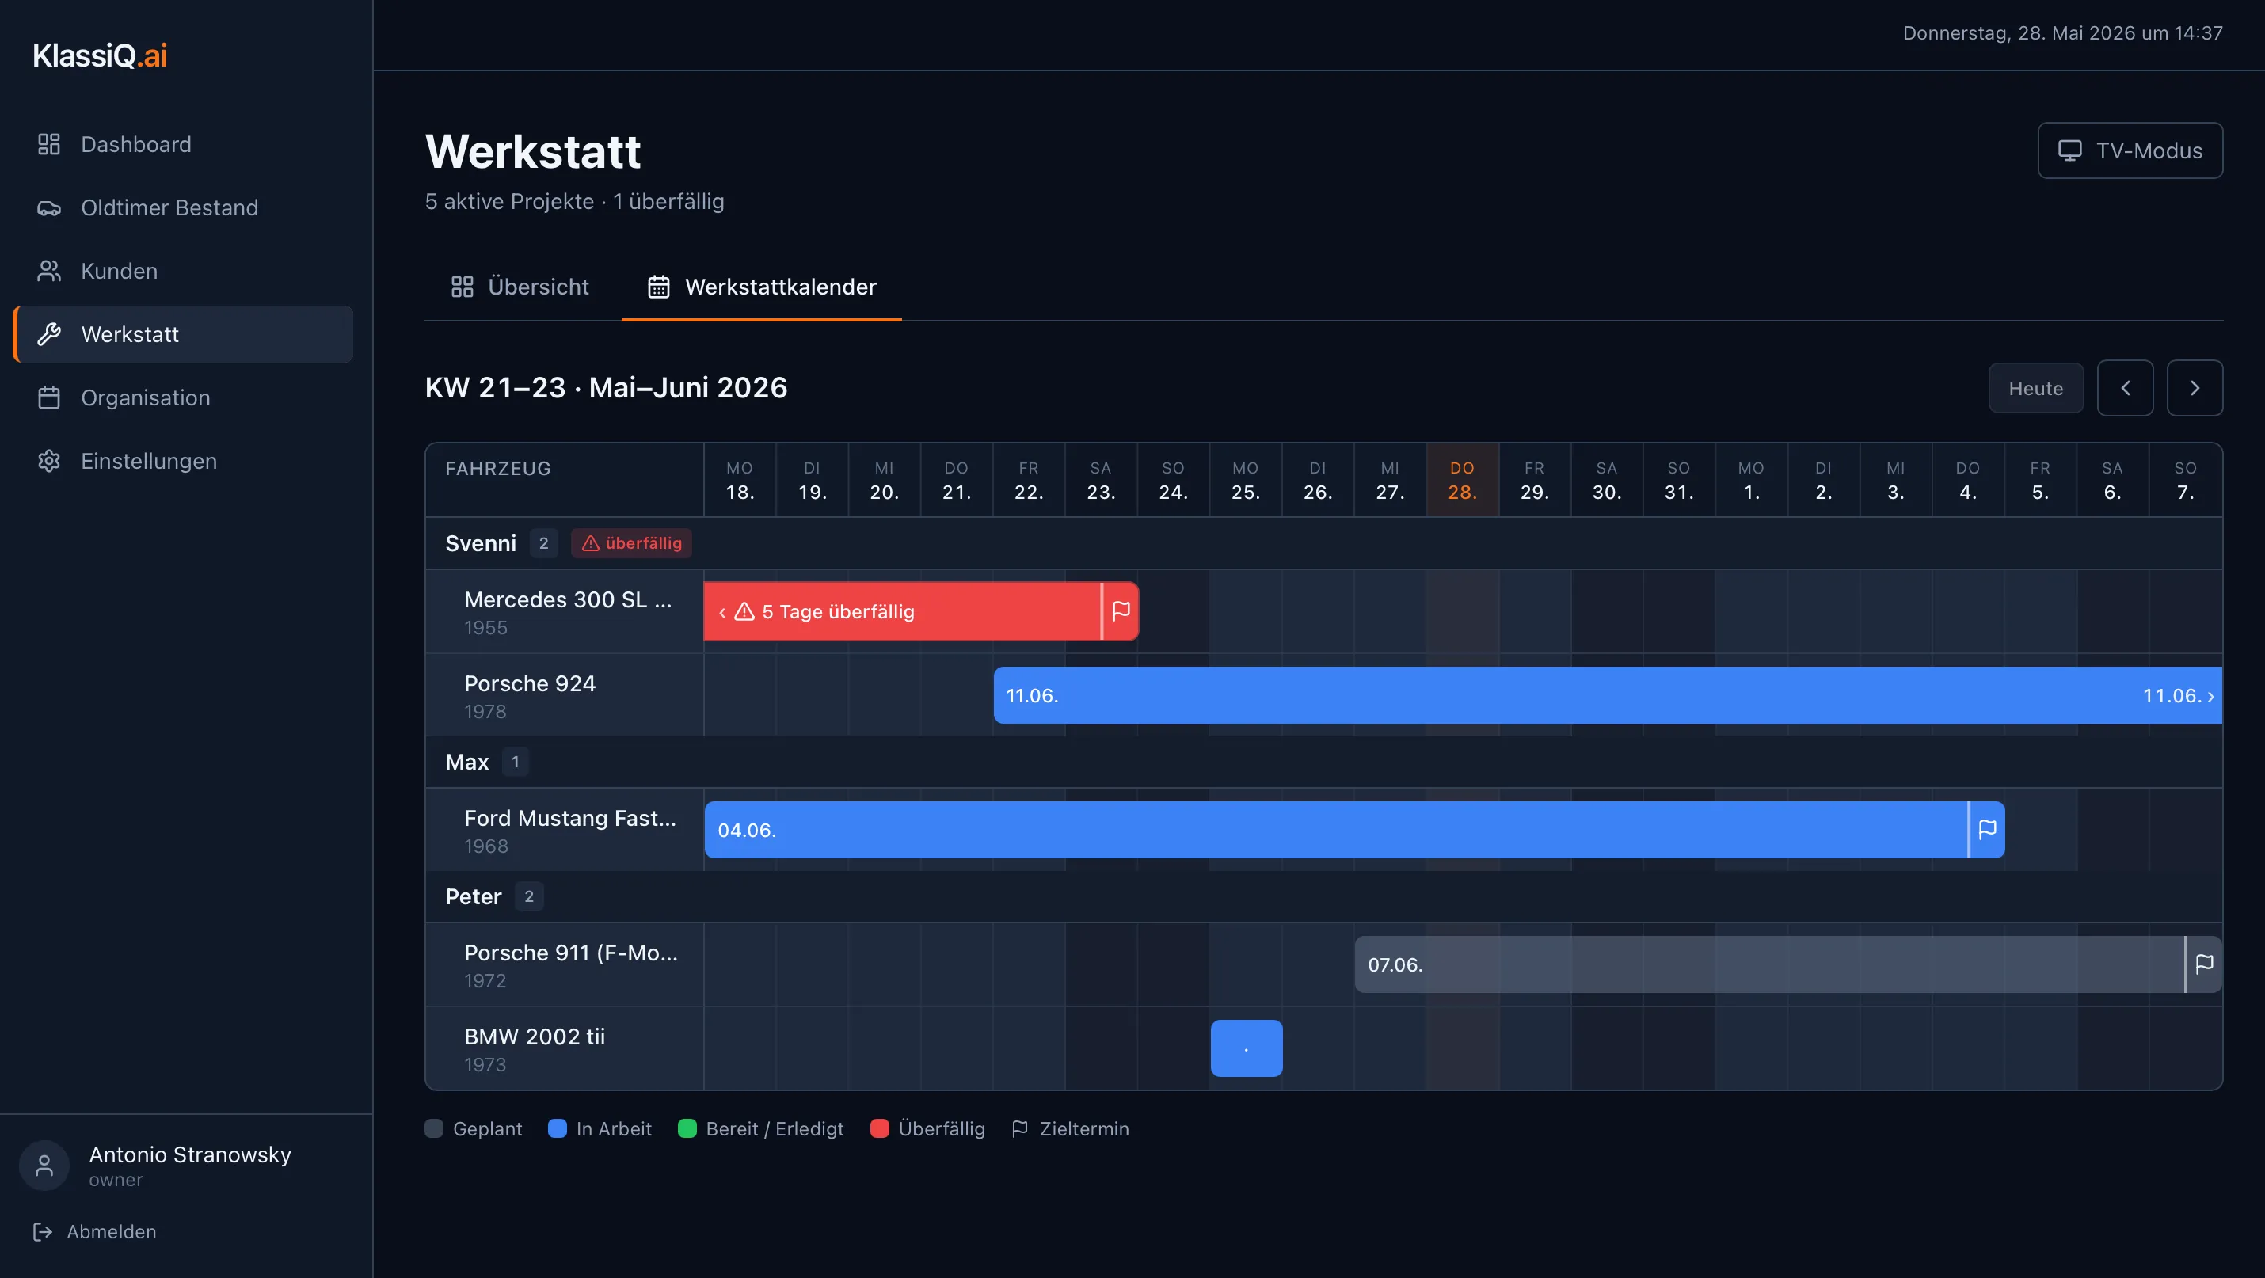The height and width of the screenshot is (1278, 2265).
Task: Click the user avatar icon for Antonio Stranowsky
Action: pos(44,1166)
